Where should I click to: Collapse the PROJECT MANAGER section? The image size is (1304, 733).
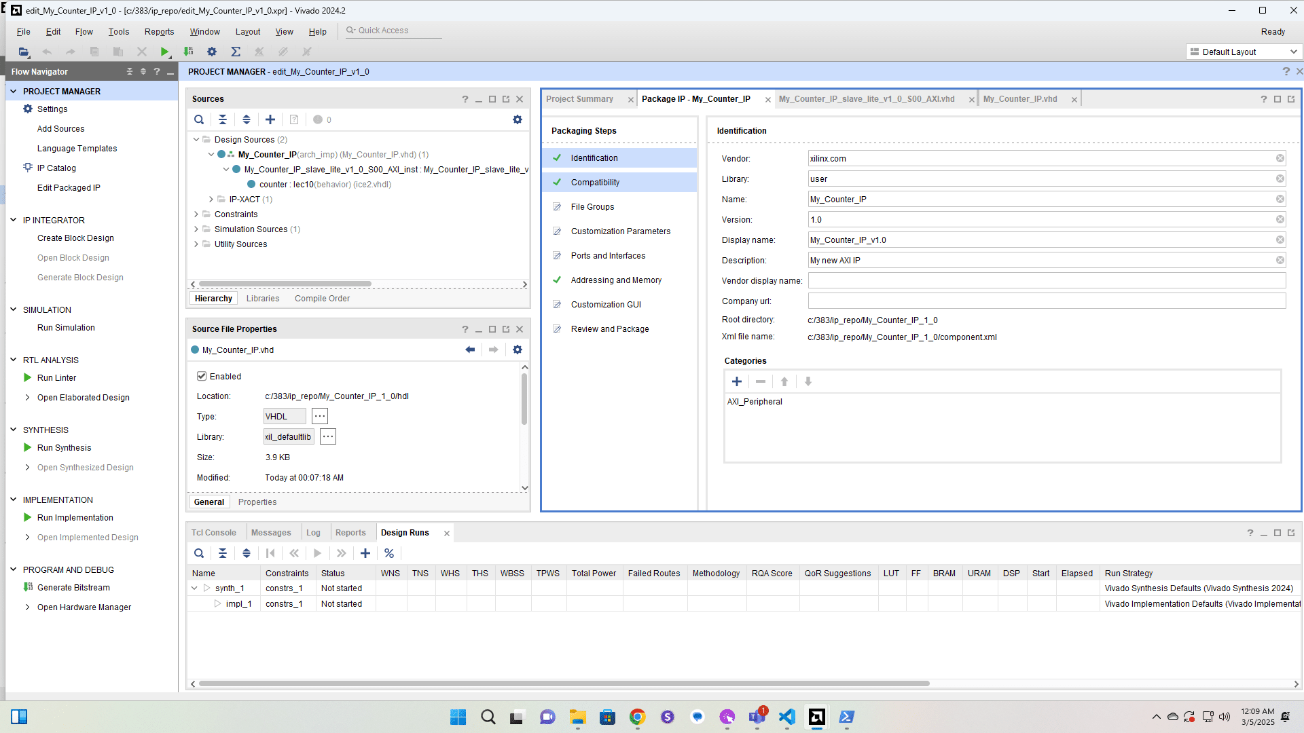click(x=13, y=91)
